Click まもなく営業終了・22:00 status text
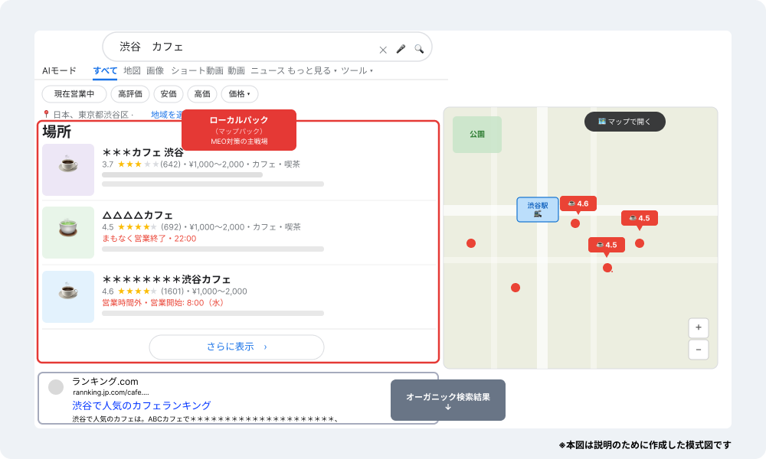Viewport: 766px width, 459px height. click(x=149, y=239)
